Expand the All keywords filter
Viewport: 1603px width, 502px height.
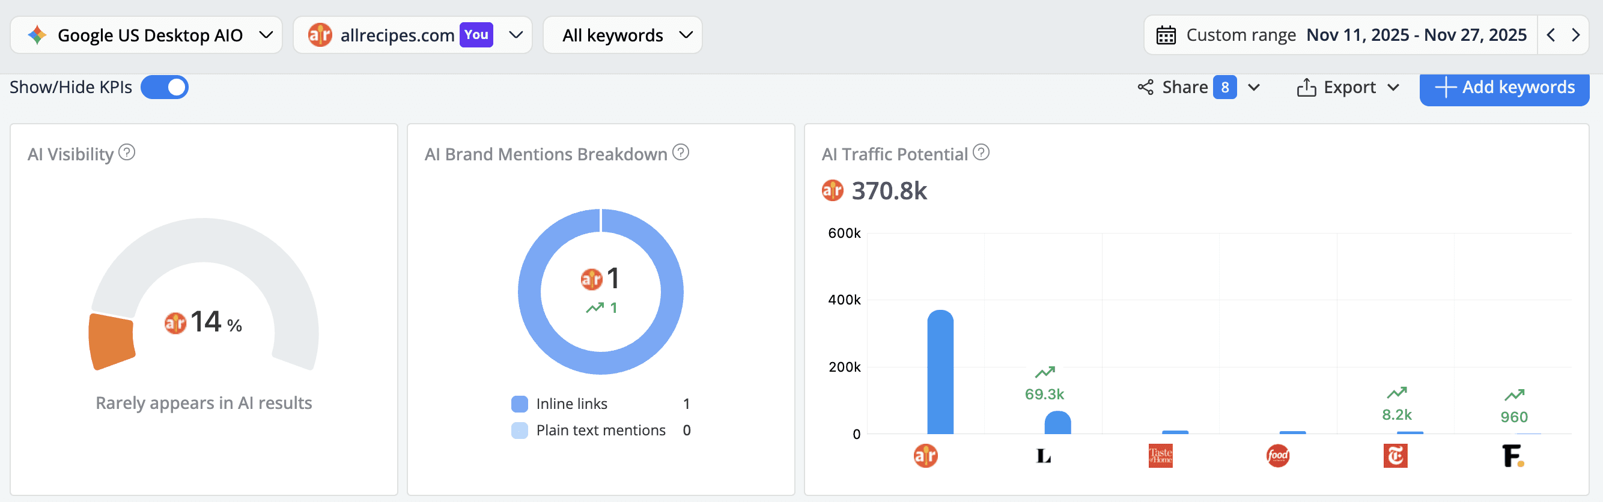622,35
